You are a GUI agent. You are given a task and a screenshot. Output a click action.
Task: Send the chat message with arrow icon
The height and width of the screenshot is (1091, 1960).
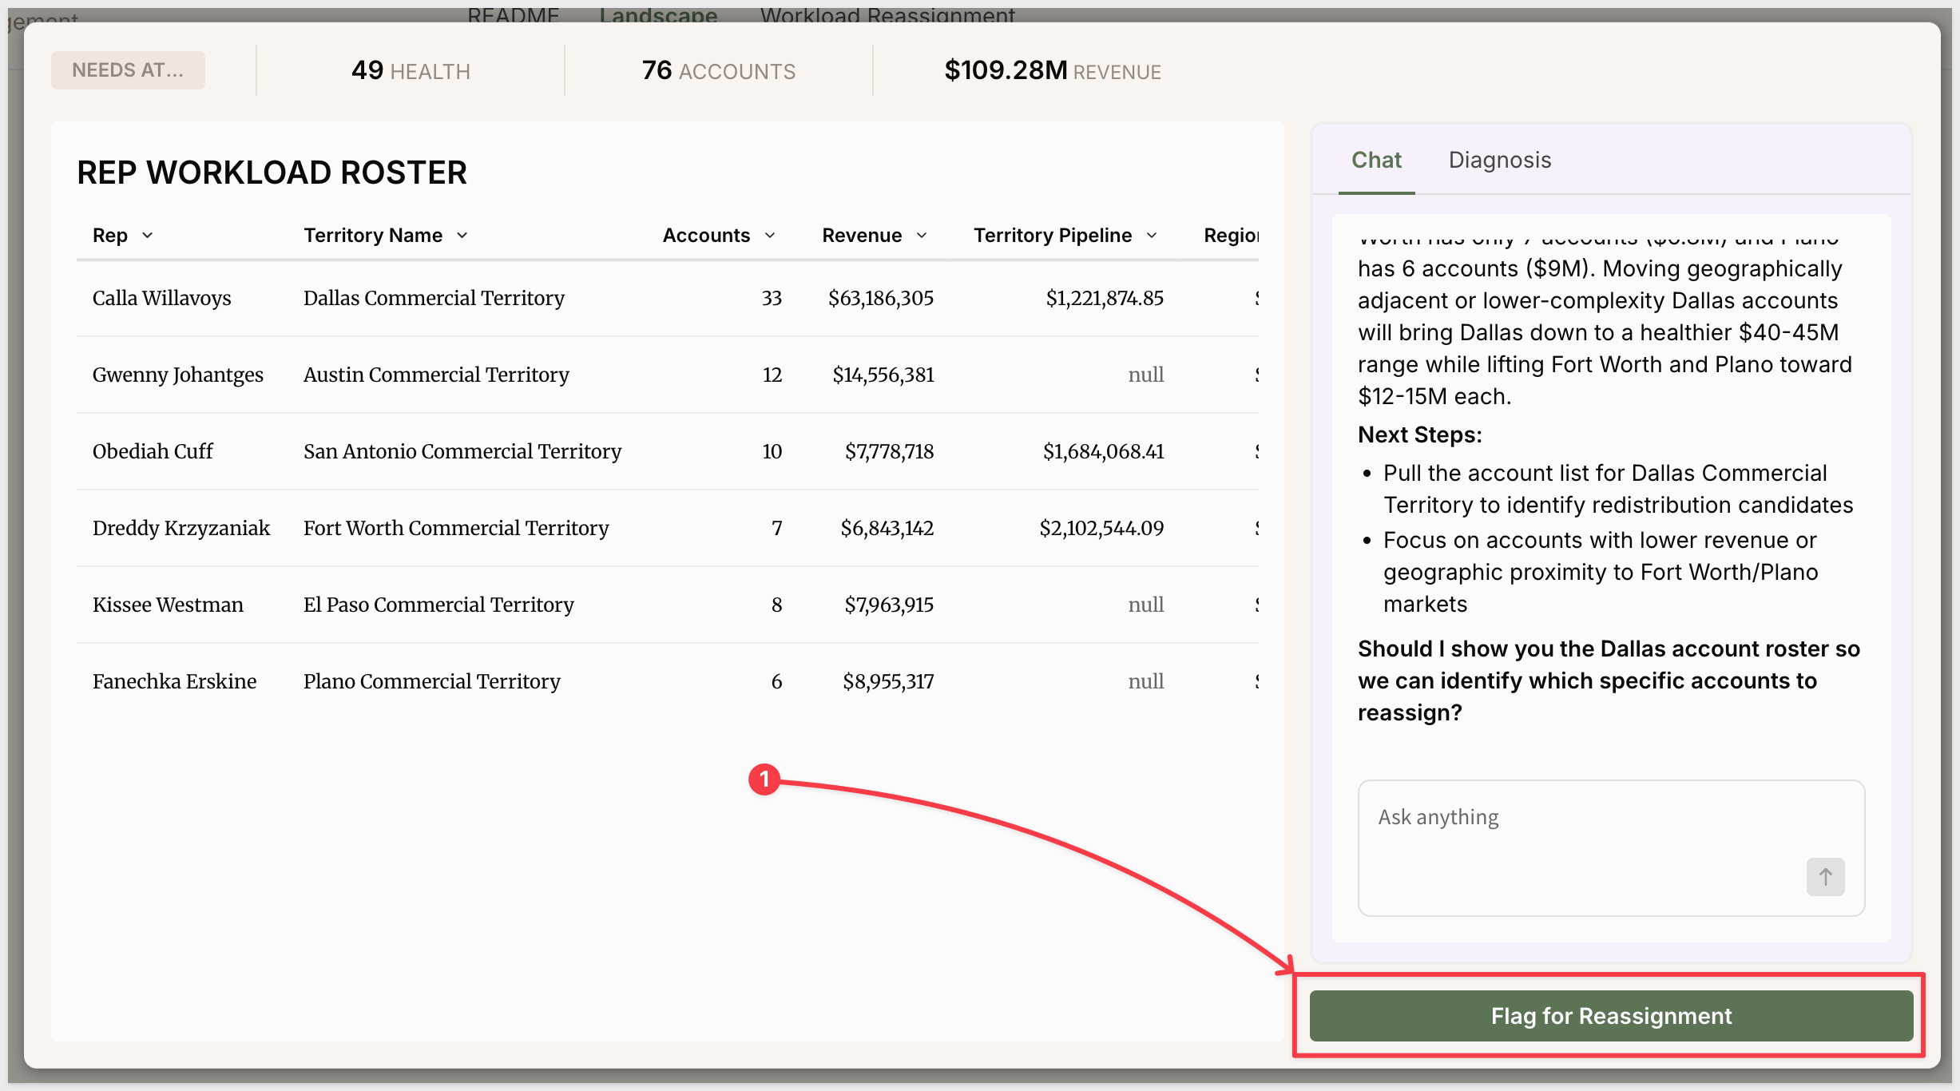tap(1825, 877)
